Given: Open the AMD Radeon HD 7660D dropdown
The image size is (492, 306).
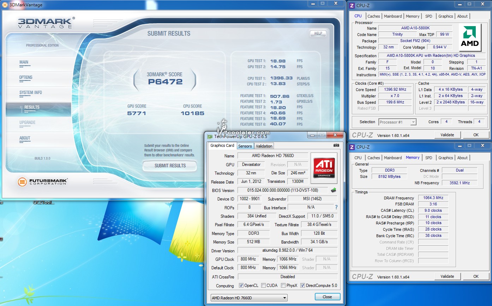Looking at the screenshot, I should pos(249,298).
